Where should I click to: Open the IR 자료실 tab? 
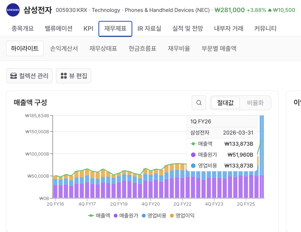149,28
